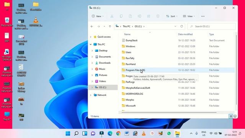The width and height of the screenshot is (245, 138).
Task: Click the Rename icon in Explorer toolbar
Action: point(139,16)
